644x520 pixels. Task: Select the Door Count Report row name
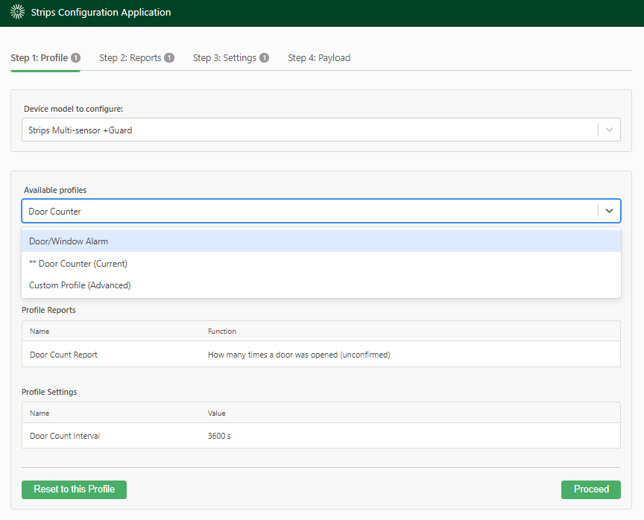click(x=63, y=355)
